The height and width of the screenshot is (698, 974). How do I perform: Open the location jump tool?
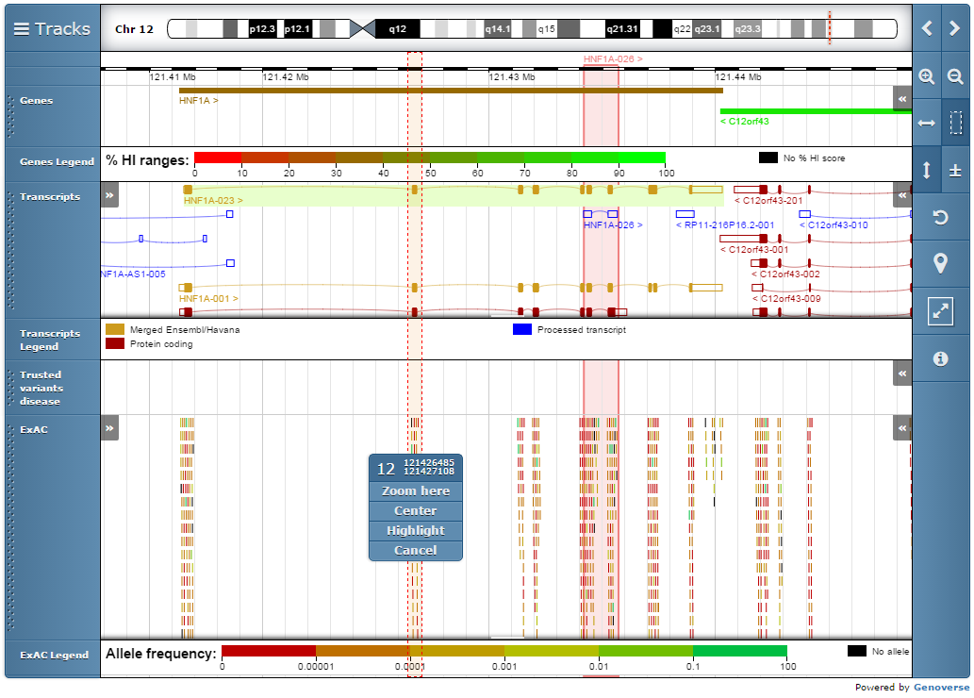tap(940, 264)
